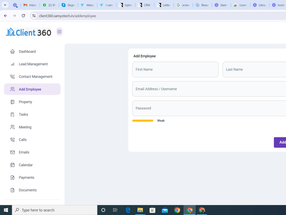Click the Payments upload icon
Screen dimensions: 286x215
tap(12, 177)
